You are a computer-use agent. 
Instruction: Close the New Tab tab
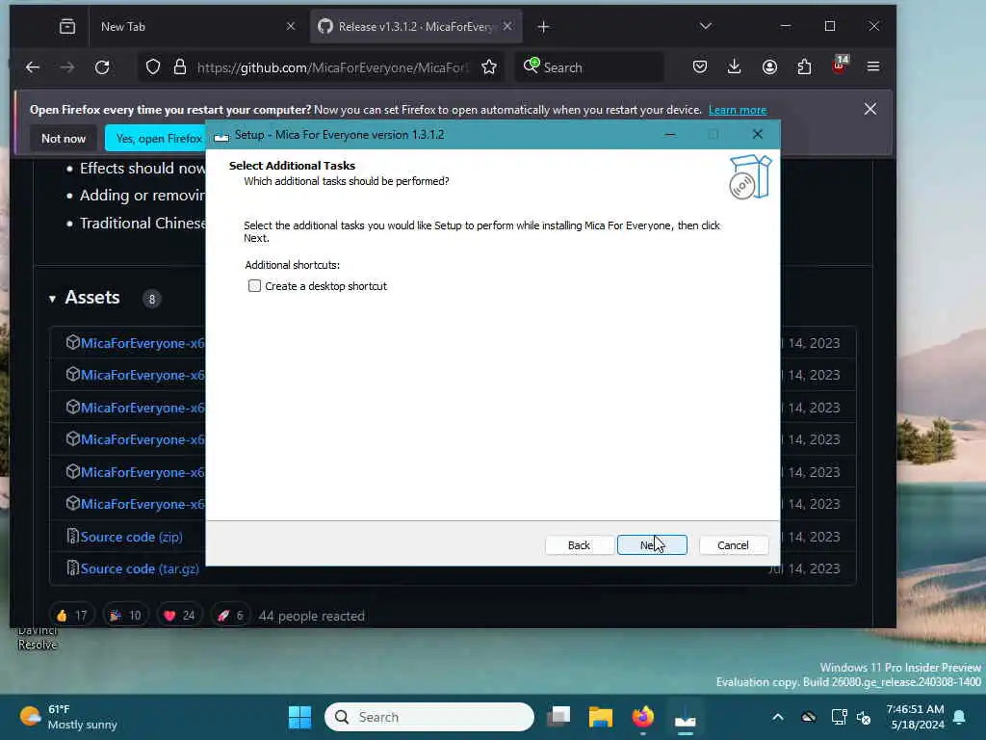[x=291, y=26]
